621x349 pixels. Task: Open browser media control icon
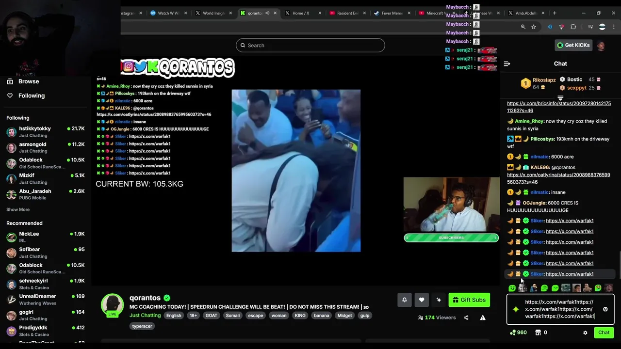(x=590, y=27)
